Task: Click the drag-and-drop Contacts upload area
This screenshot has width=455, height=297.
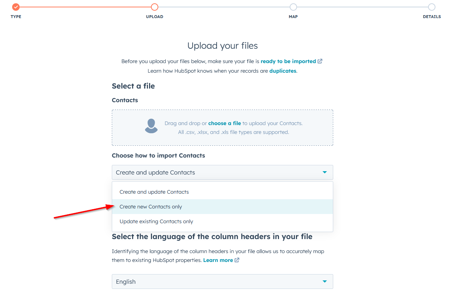Action: tap(222, 127)
